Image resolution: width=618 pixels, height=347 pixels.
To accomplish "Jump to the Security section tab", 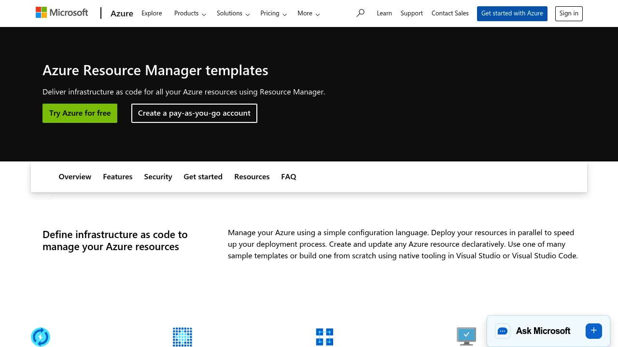I will [158, 176].
